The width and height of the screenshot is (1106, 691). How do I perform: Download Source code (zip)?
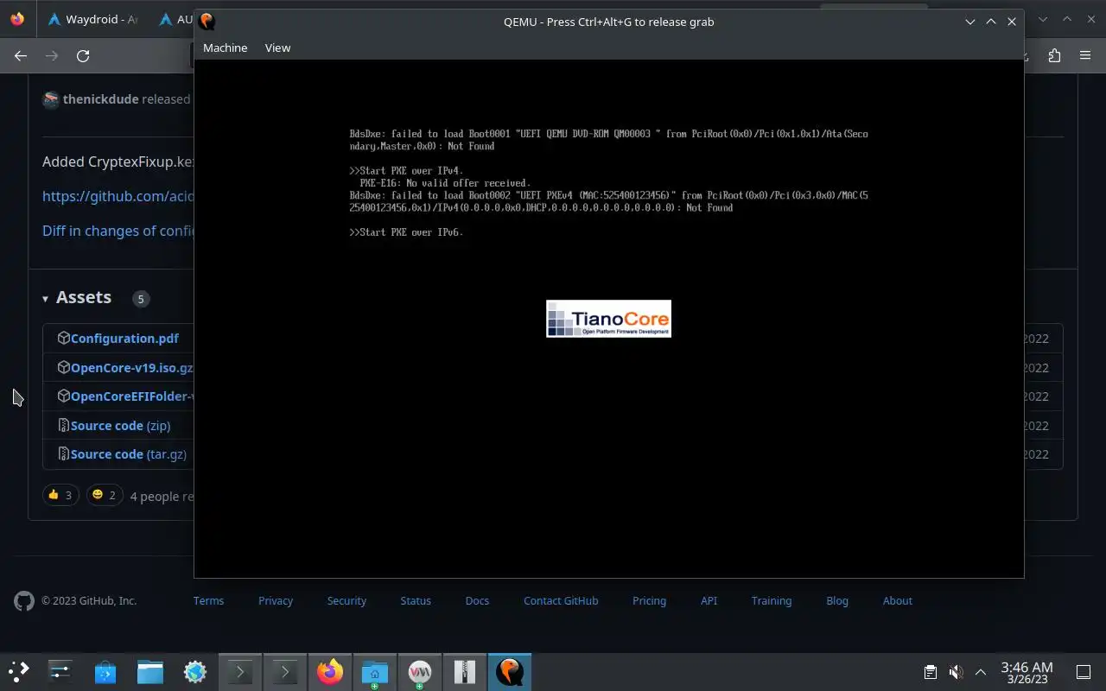[120, 426]
